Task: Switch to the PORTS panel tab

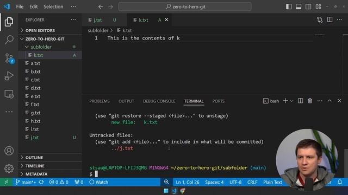Action: [x=219, y=101]
